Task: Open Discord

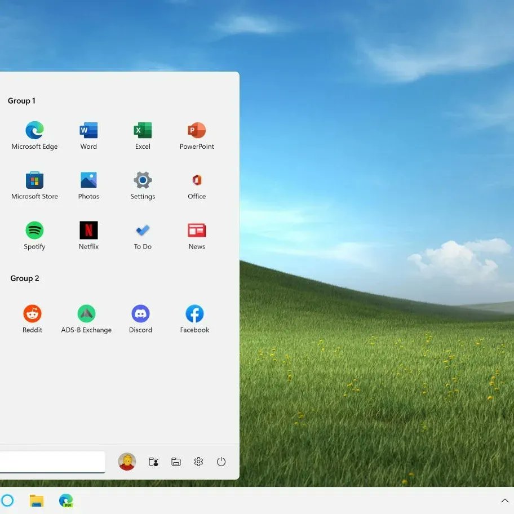Action: pos(140,313)
